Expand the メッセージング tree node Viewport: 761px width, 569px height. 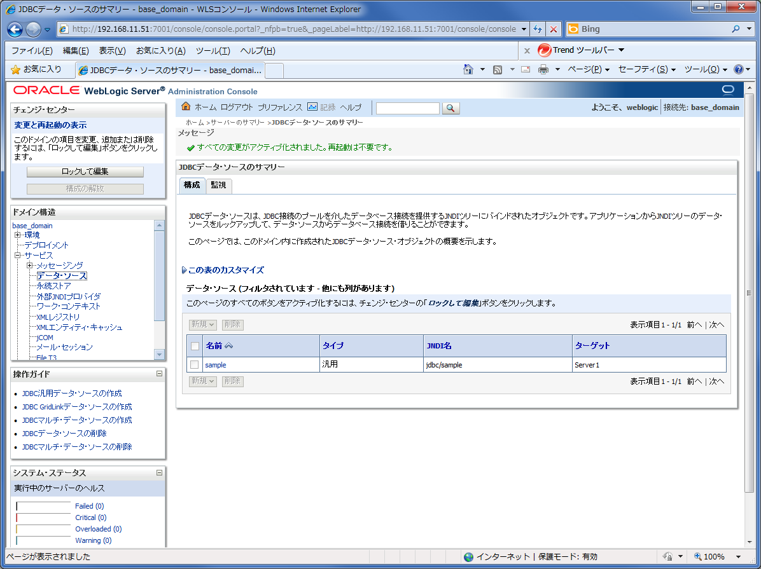click(30, 265)
